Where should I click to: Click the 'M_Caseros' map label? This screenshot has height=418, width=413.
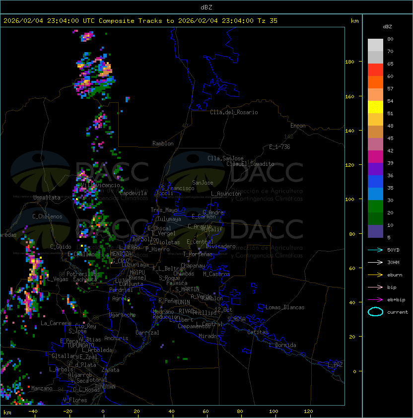click(216, 274)
